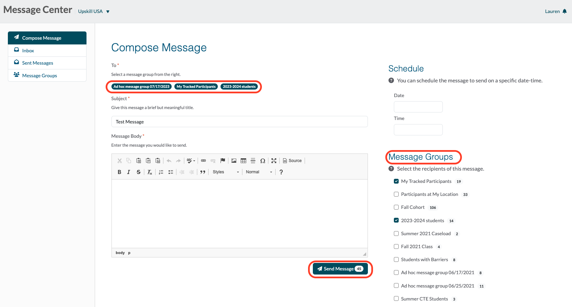The height and width of the screenshot is (307, 572).
Task: Insert an anchor with the flag icon
Action: click(223, 161)
